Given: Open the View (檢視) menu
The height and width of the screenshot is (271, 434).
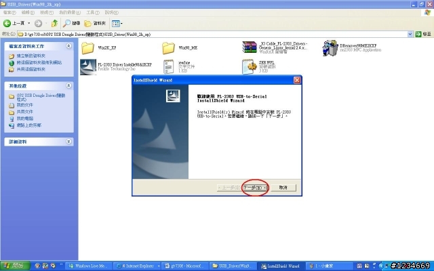Looking at the screenshot, I should (x=47, y=12).
